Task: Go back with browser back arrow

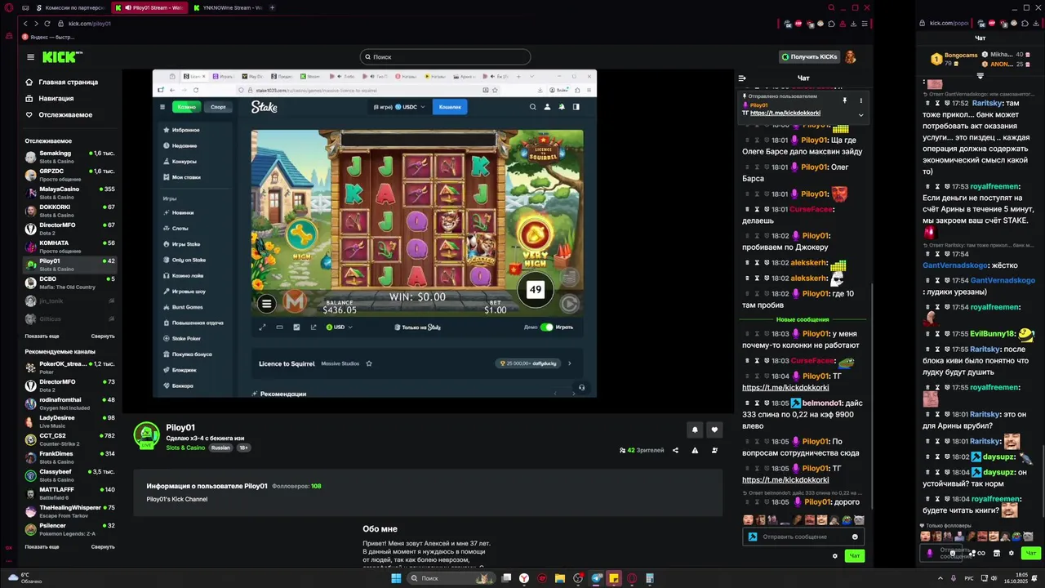Action: click(25, 24)
